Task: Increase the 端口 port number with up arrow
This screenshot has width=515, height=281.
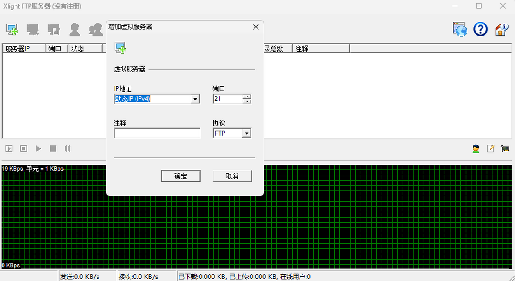Action: (x=247, y=97)
